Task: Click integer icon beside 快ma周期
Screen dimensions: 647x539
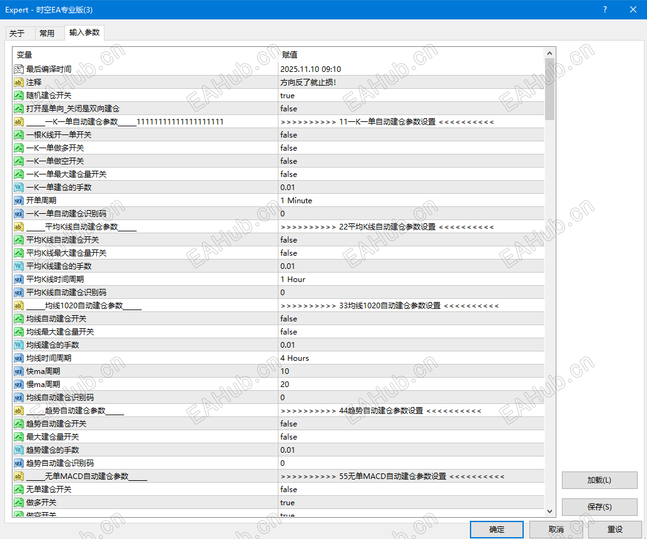Action: pyautogui.click(x=19, y=371)
